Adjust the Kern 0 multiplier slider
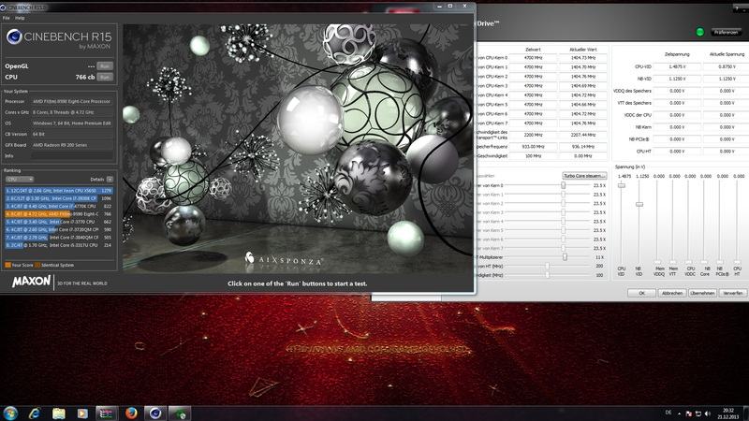Viewport: 749px width, 421px height. (564, 185)
